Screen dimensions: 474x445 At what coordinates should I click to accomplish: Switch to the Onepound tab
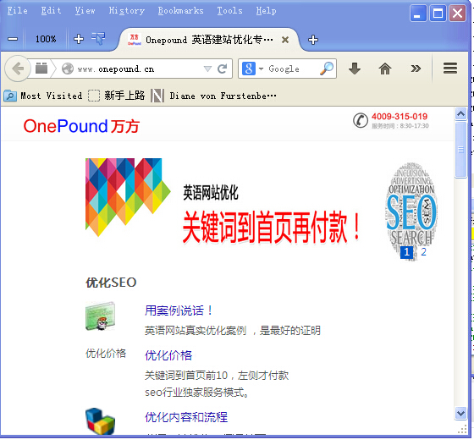click(x=209, y=40)
